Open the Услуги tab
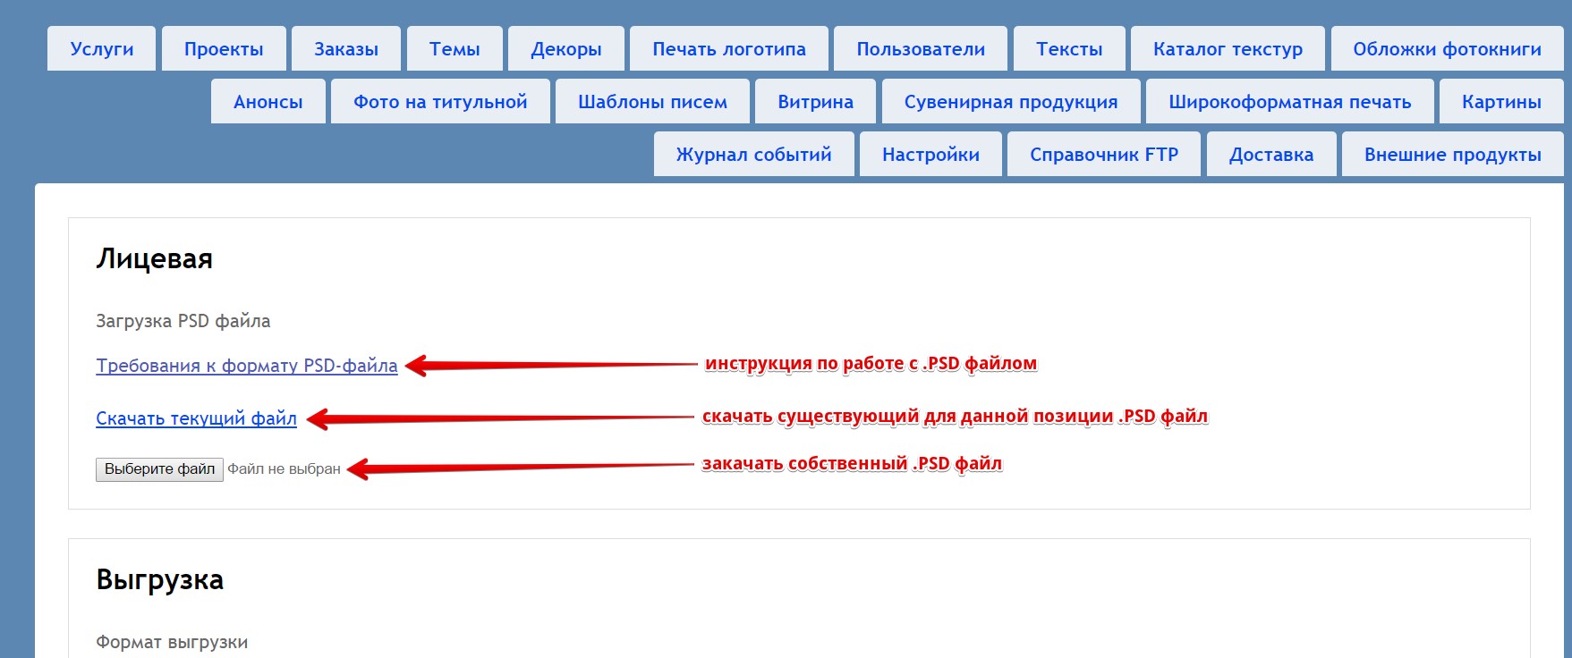The height and width of the screenshot is (658, 1572). click(x=102, y=49)
